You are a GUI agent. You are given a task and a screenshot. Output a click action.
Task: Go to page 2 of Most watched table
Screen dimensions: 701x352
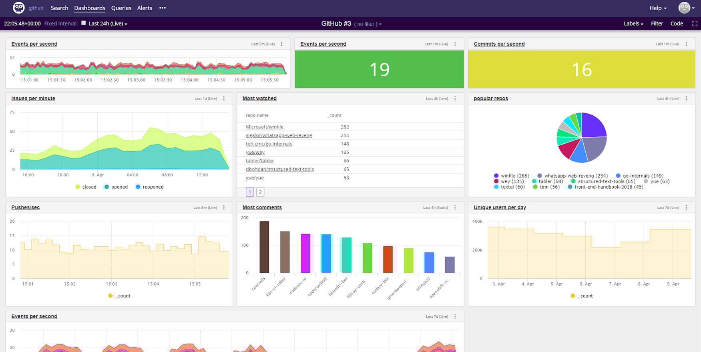[x=260, y=192]
